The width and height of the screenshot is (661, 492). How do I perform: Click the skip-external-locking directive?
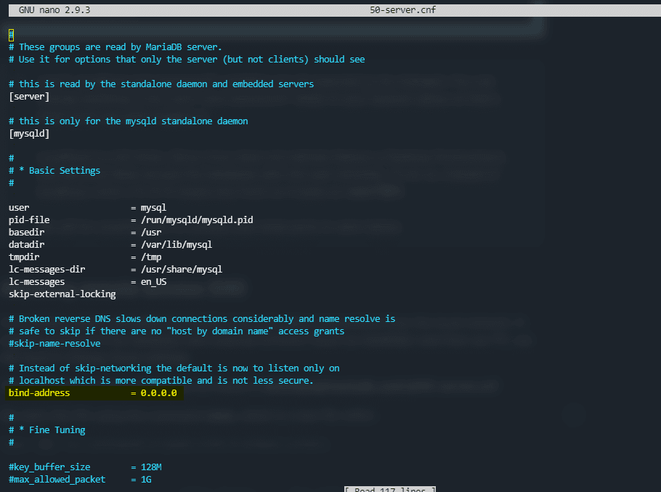pos(62,294)
